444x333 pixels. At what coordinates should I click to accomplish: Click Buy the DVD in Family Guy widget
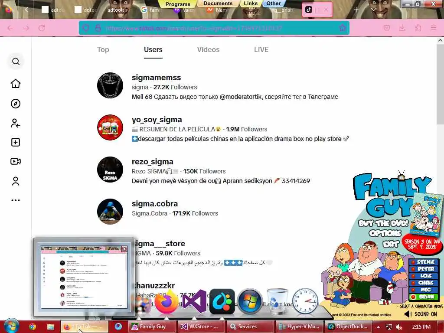383,223
